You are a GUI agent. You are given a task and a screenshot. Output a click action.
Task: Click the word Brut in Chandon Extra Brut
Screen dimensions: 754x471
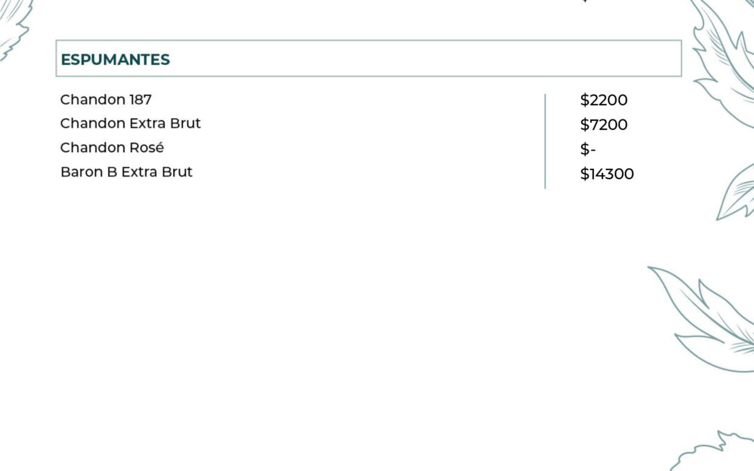point(185,124)
